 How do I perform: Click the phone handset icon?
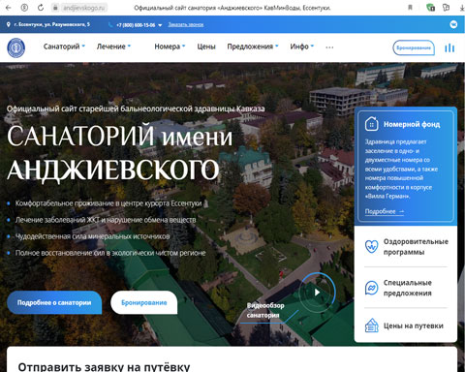(110, 24)
